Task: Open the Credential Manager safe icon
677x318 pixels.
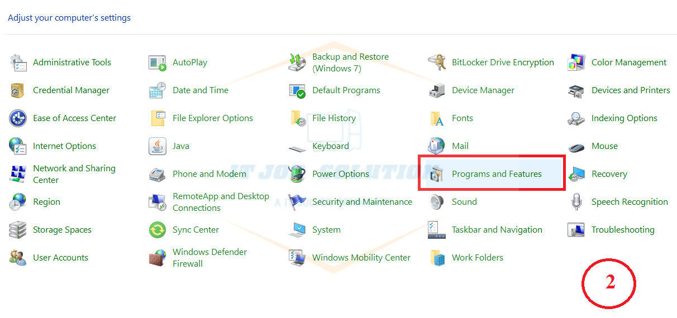Action: 18,90
